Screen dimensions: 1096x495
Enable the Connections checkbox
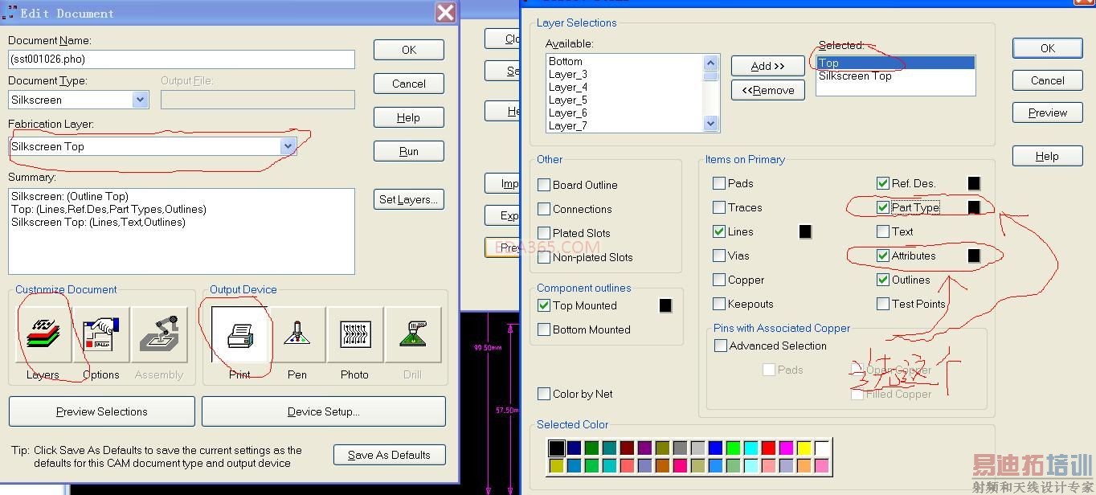(544, 209)
